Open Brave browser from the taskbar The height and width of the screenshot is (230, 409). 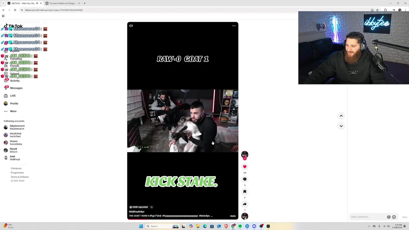tap(226, 226)
